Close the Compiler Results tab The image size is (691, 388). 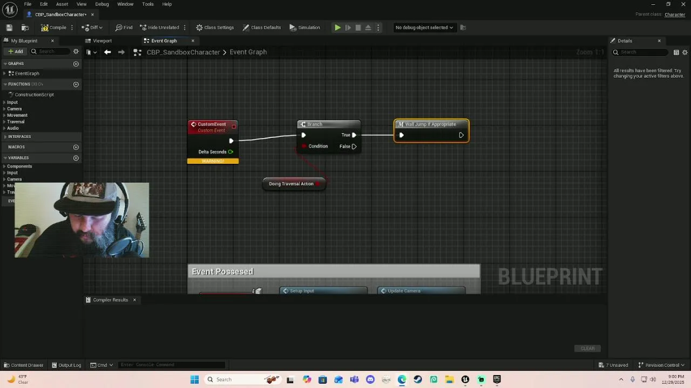(134, 300)
